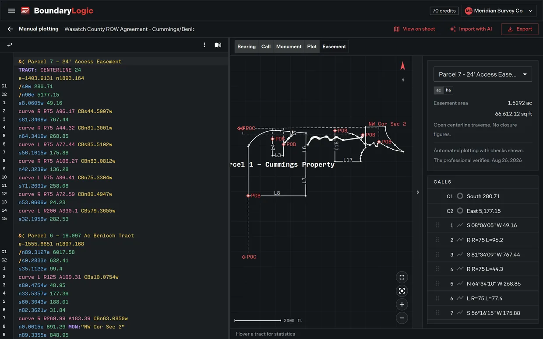Image resolution: width=543 pixels, height=339 pixels.
Task: Click code line TRACT: CENTERLINE 24
Action: point(49,70)
